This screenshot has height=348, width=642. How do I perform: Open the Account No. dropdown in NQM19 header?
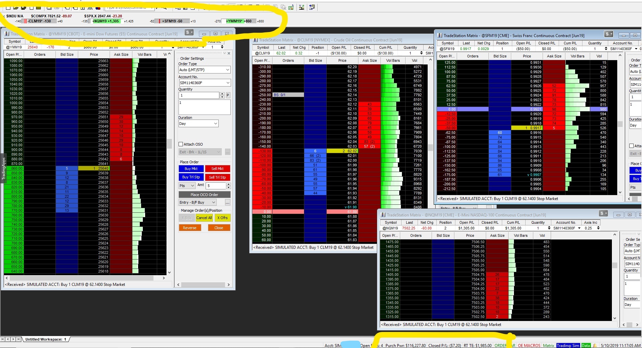pos(579,228)
